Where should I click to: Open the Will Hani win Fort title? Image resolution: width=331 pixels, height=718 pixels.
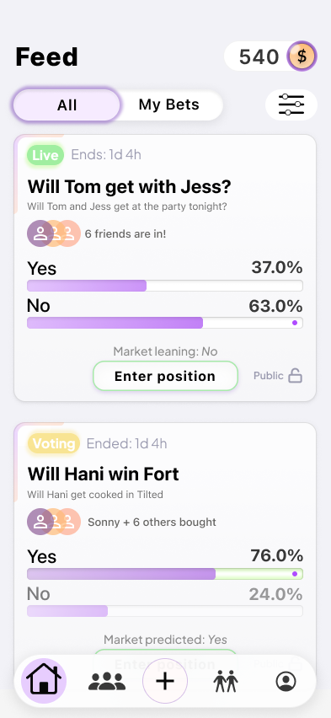point(103,474)
